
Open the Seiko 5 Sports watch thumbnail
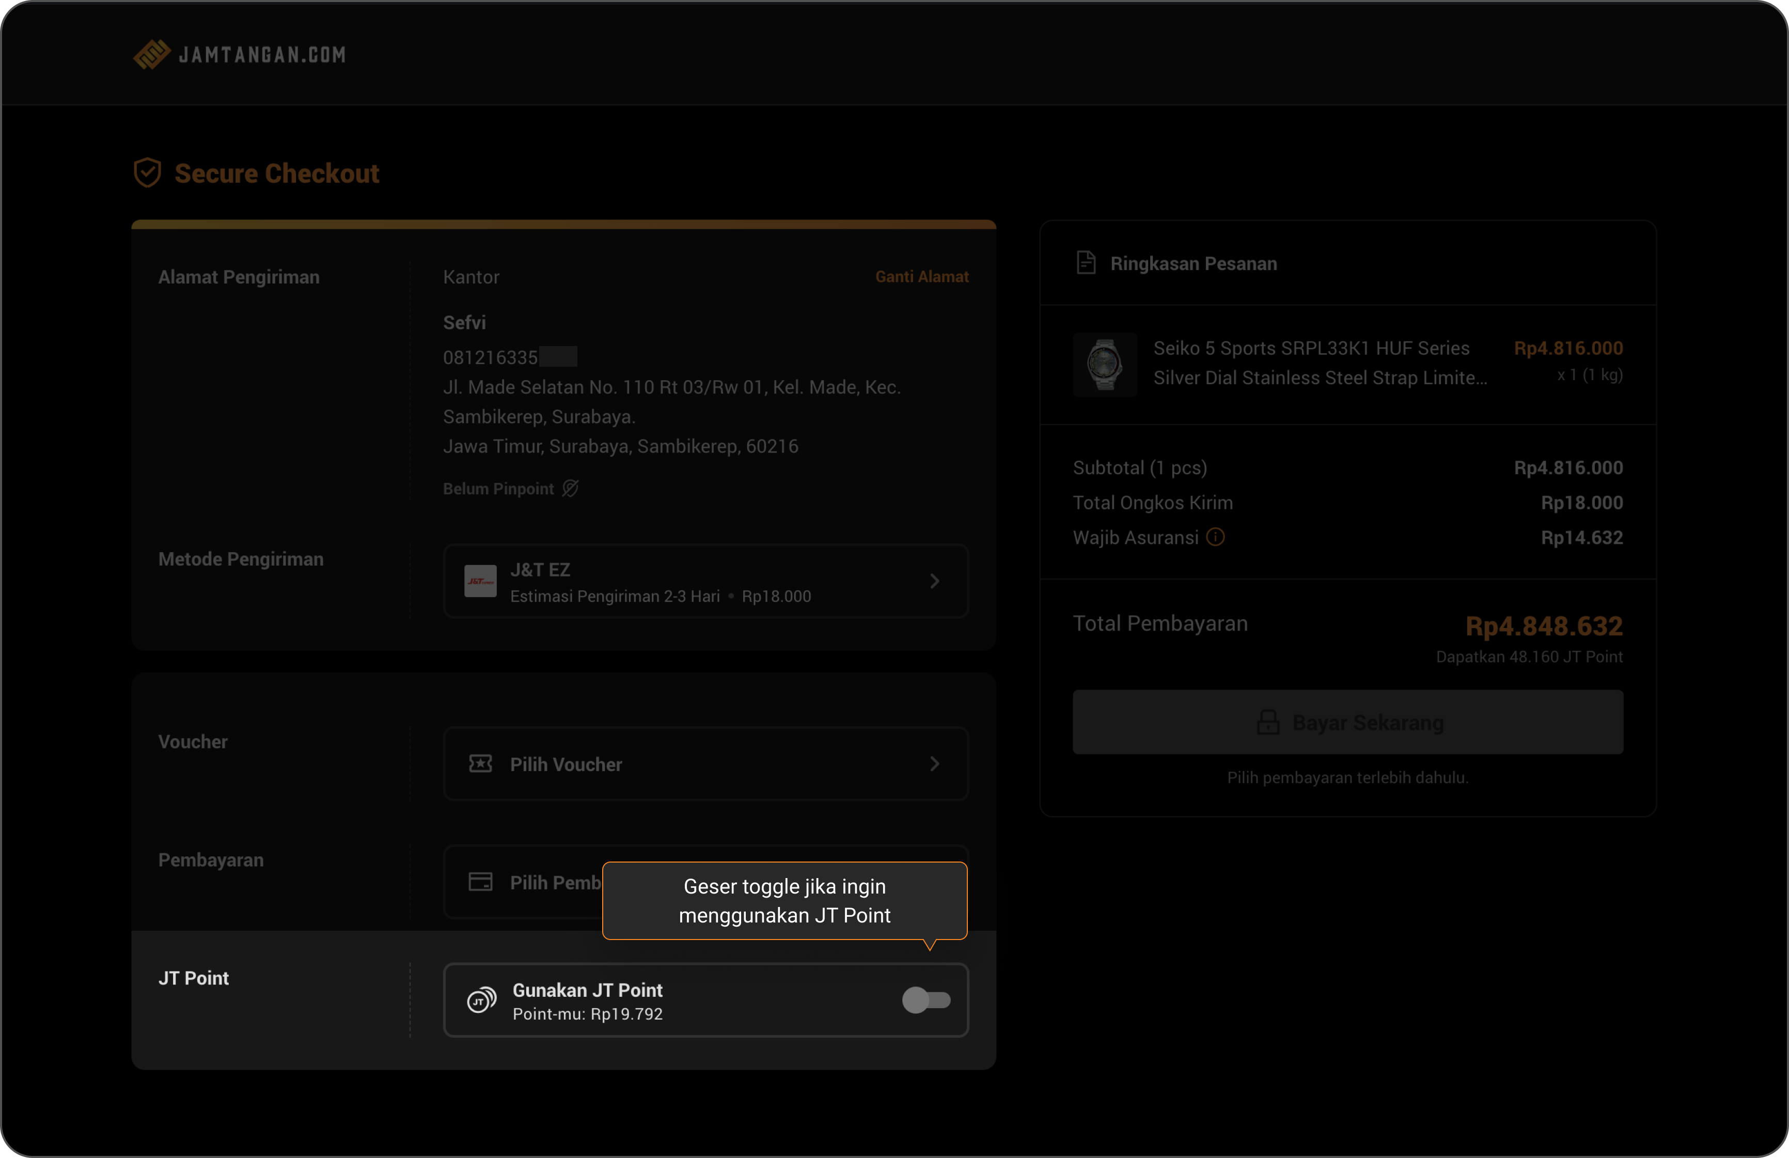point(1104,364)
